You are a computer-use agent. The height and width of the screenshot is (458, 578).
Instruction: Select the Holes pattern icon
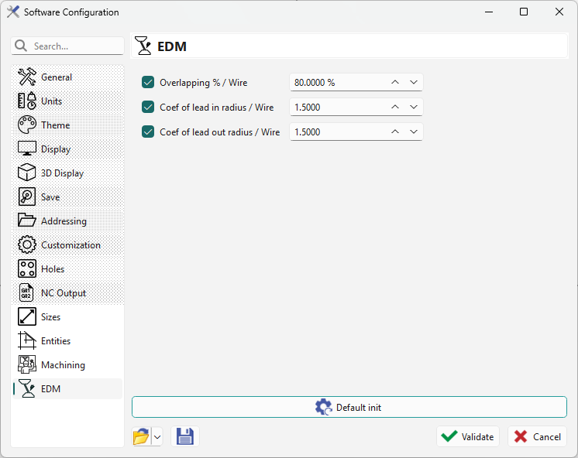click(27, 269)
